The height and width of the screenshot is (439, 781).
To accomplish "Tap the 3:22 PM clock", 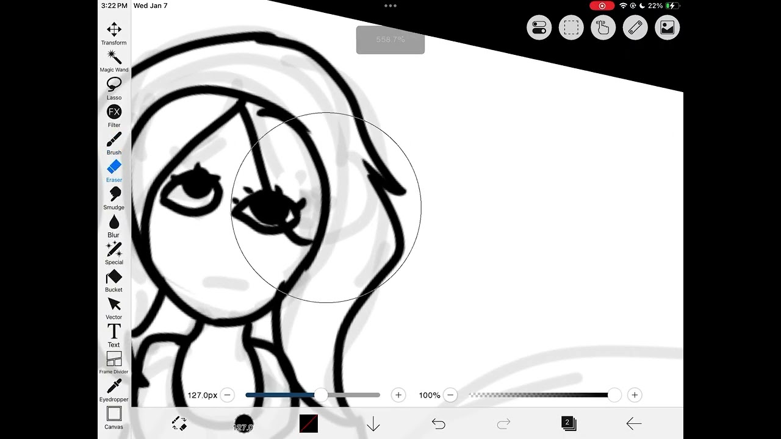I will [114, 5].
